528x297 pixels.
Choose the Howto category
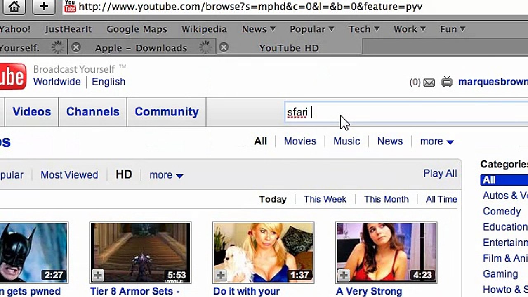point(505,290)
